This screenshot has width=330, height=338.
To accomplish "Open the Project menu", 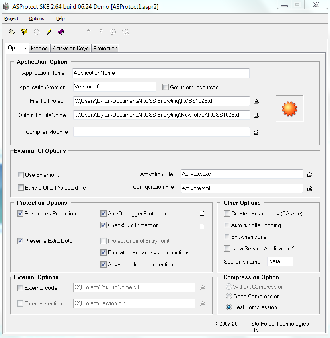I will pos(12,19).
